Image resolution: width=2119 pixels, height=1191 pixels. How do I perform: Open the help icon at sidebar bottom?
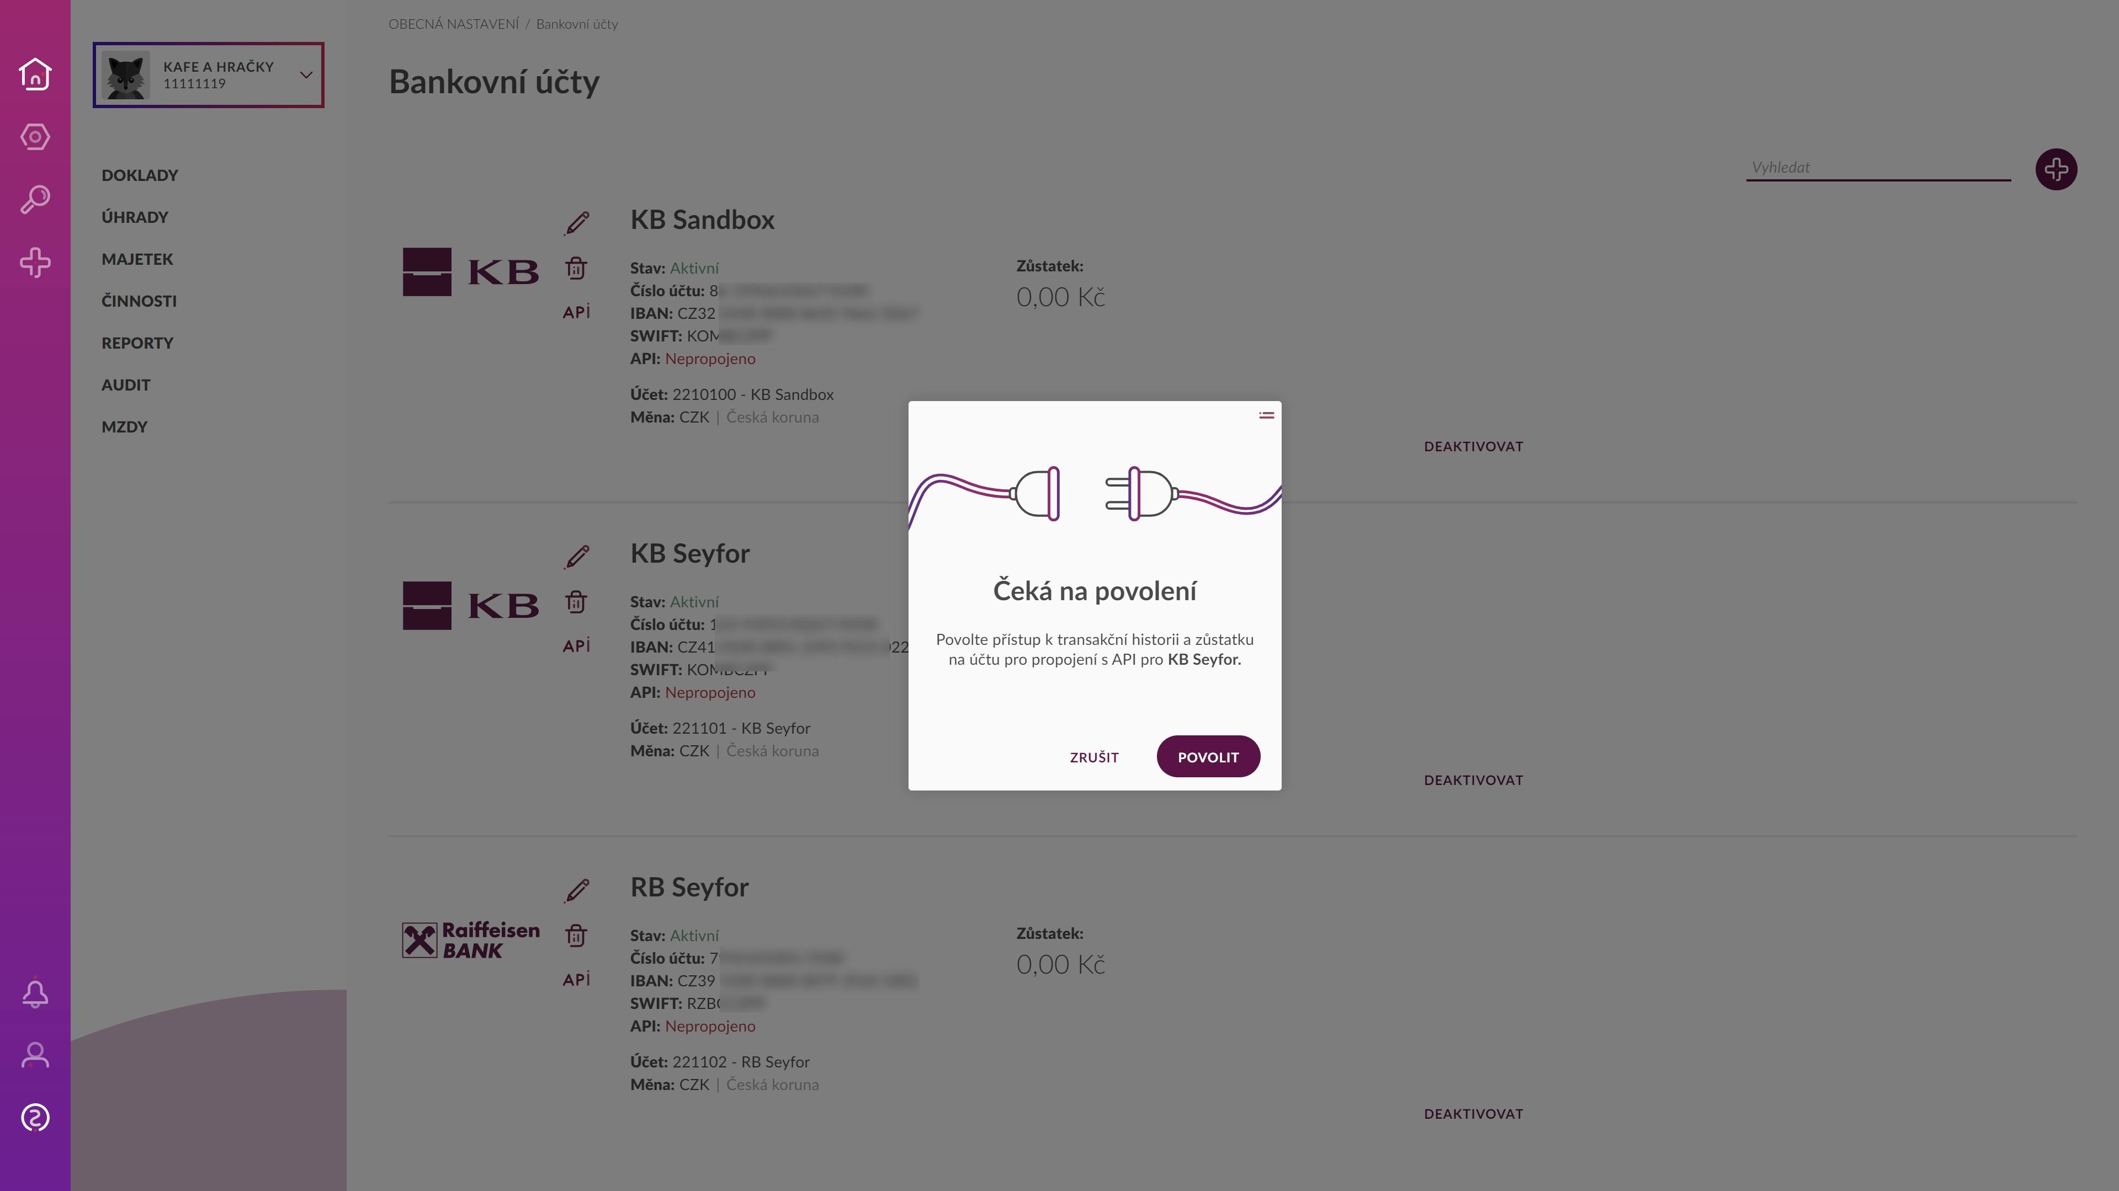35,1118
